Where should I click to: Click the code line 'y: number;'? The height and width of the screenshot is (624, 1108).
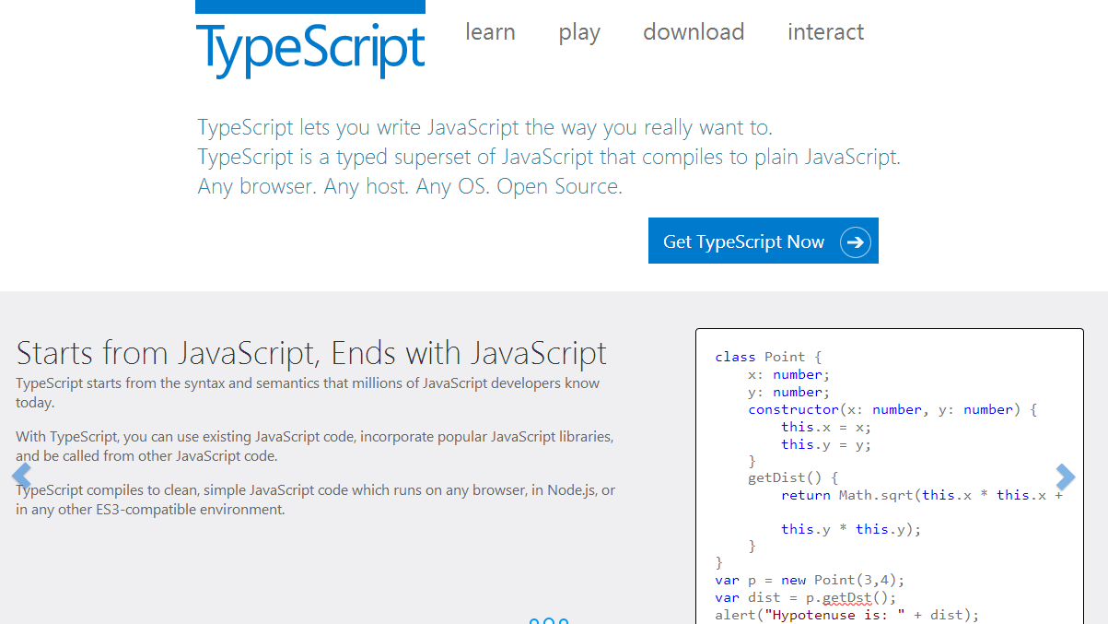click(788, 392)
